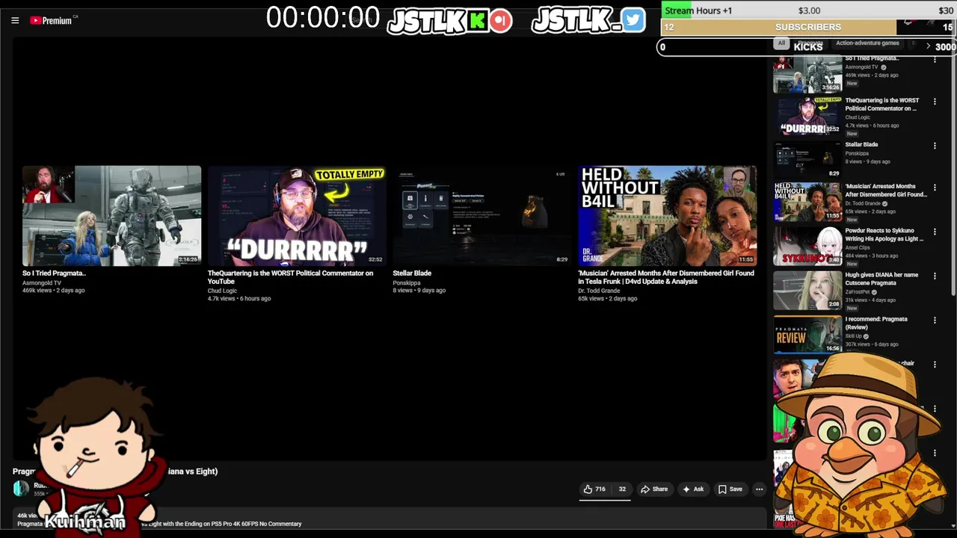The width and height of the screenshot is (957, 538).
Task: Open end-screen 'So I Tried Pragmata..' title link
Action: tap(54, 273)
